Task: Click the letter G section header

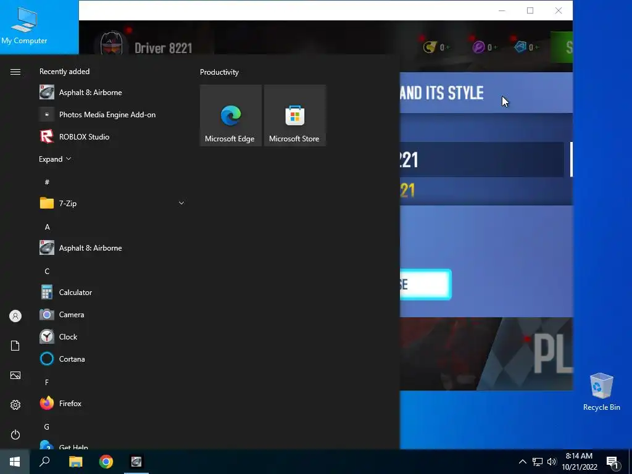Action: (47, 427)
